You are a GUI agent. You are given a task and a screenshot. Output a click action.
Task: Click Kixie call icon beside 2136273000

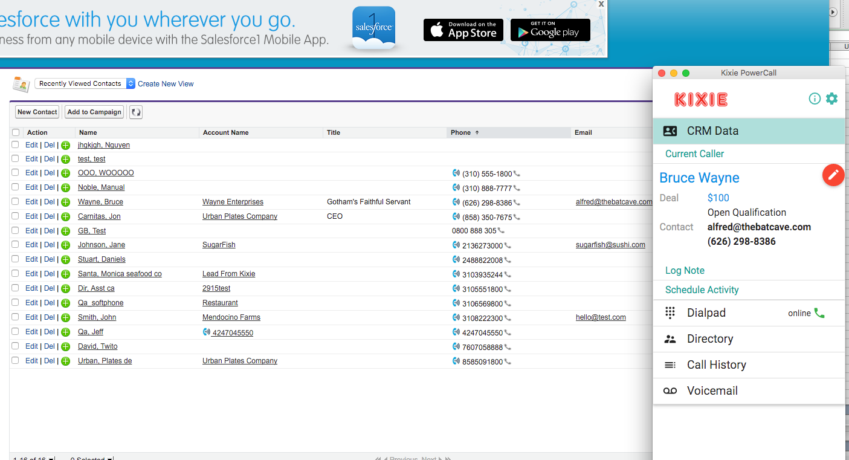(456, 245)
